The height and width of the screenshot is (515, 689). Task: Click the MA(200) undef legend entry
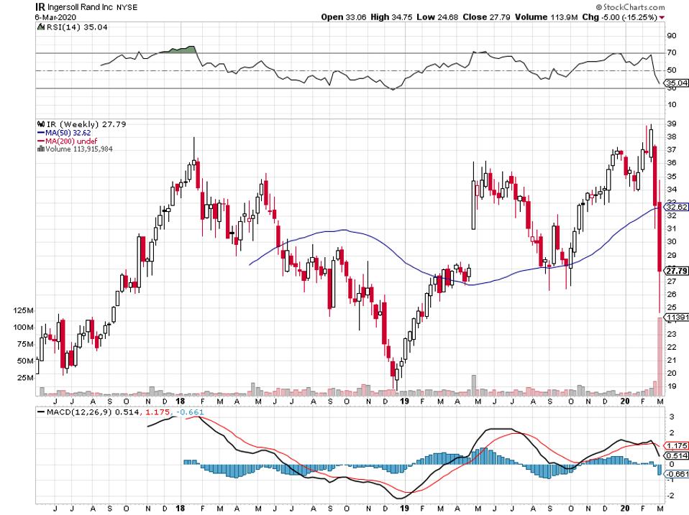pyautogui.click(x=71, y=141)
